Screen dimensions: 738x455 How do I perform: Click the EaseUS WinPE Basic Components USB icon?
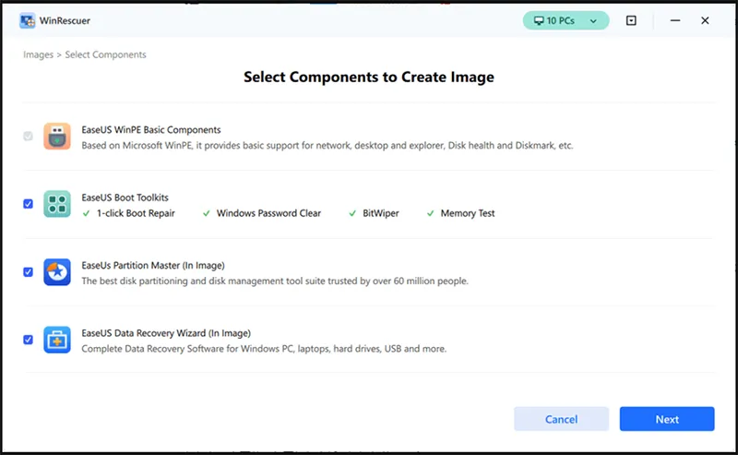point(57,136)
